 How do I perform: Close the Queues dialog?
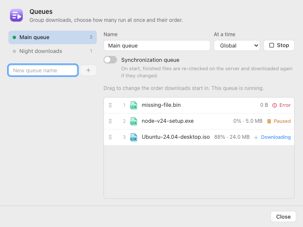pyautogui.click(x=283, y=217)
